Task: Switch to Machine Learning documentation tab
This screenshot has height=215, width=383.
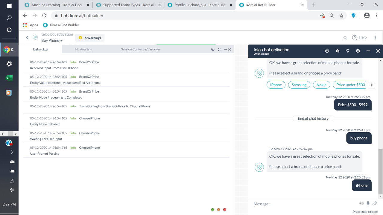Action: point(57,5)
